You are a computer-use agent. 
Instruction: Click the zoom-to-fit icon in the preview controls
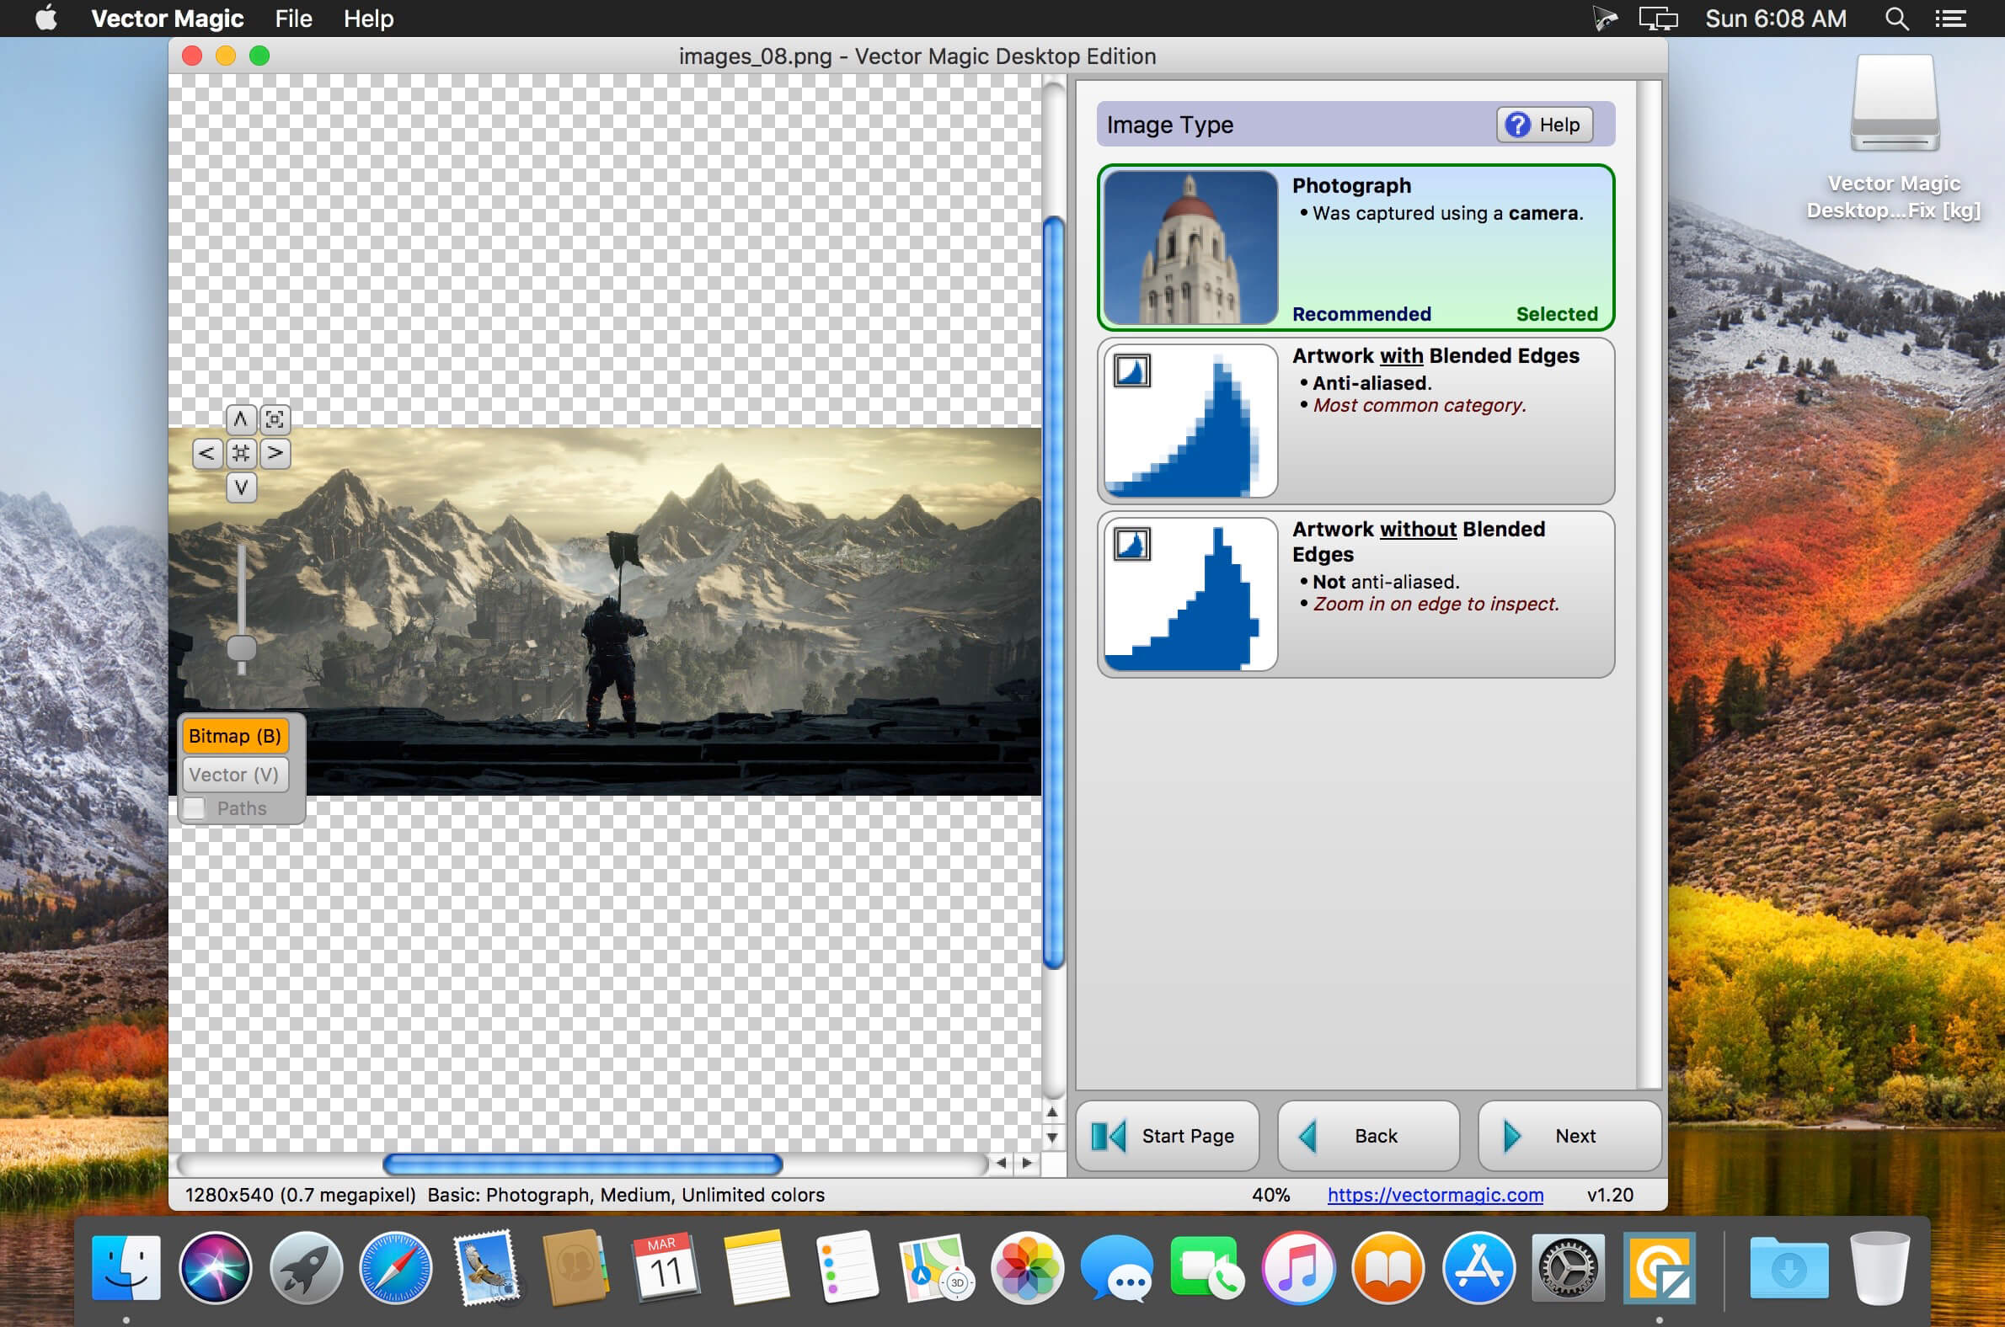pos(275,419)
